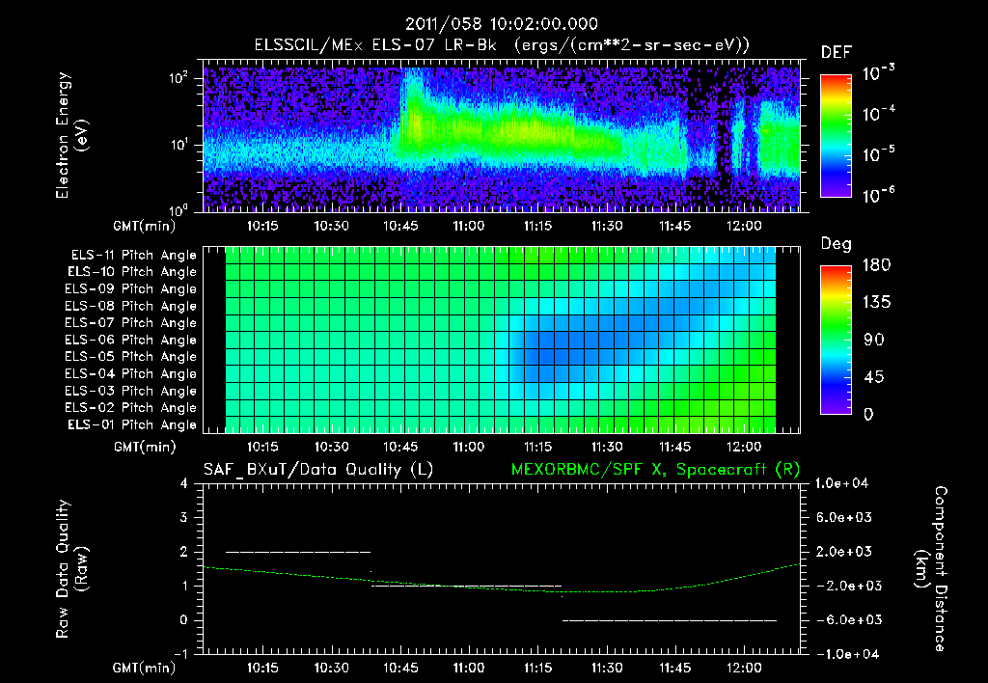Click the 10:15 tick under bottom panel
Image resolution: width=988 pixels, height=683 pixels.
click(x=262, y=668)
